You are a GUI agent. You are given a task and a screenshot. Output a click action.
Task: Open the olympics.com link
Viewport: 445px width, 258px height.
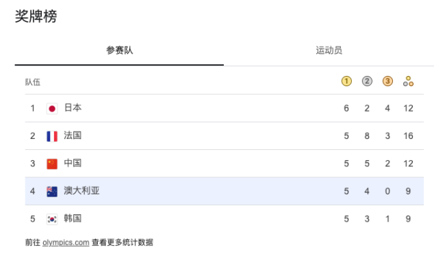click(x=66, y=242)
